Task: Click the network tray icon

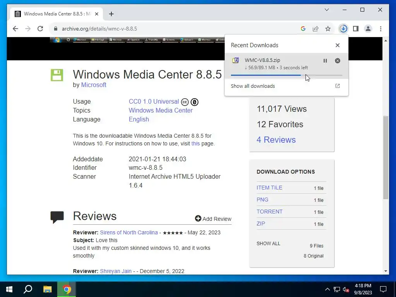Action: (x=337, y=289)
